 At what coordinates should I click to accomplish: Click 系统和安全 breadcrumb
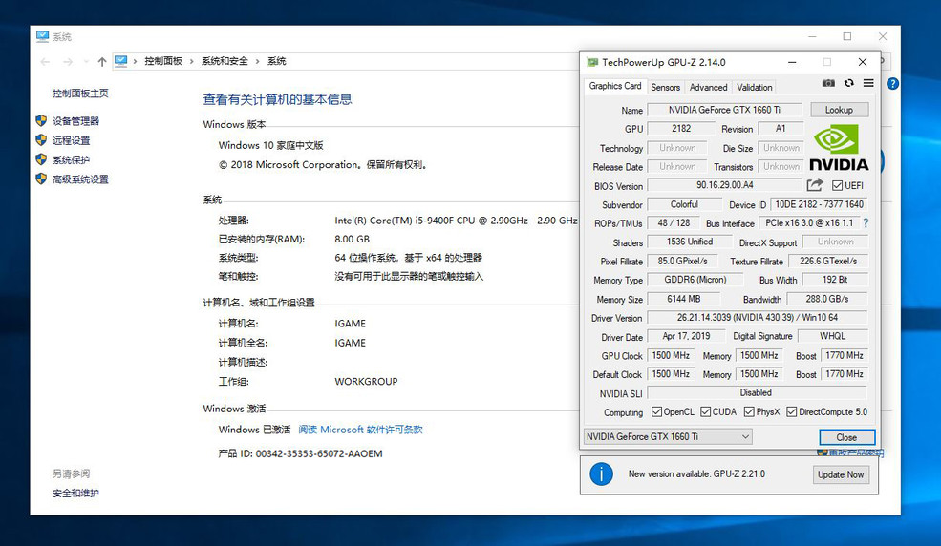[x=225, y=61]
